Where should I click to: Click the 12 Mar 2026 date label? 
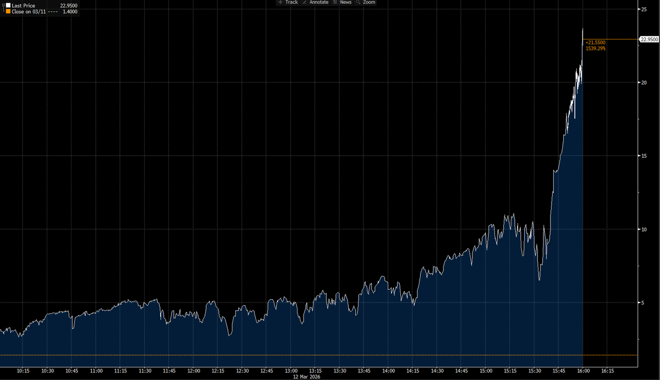(305, 377)
